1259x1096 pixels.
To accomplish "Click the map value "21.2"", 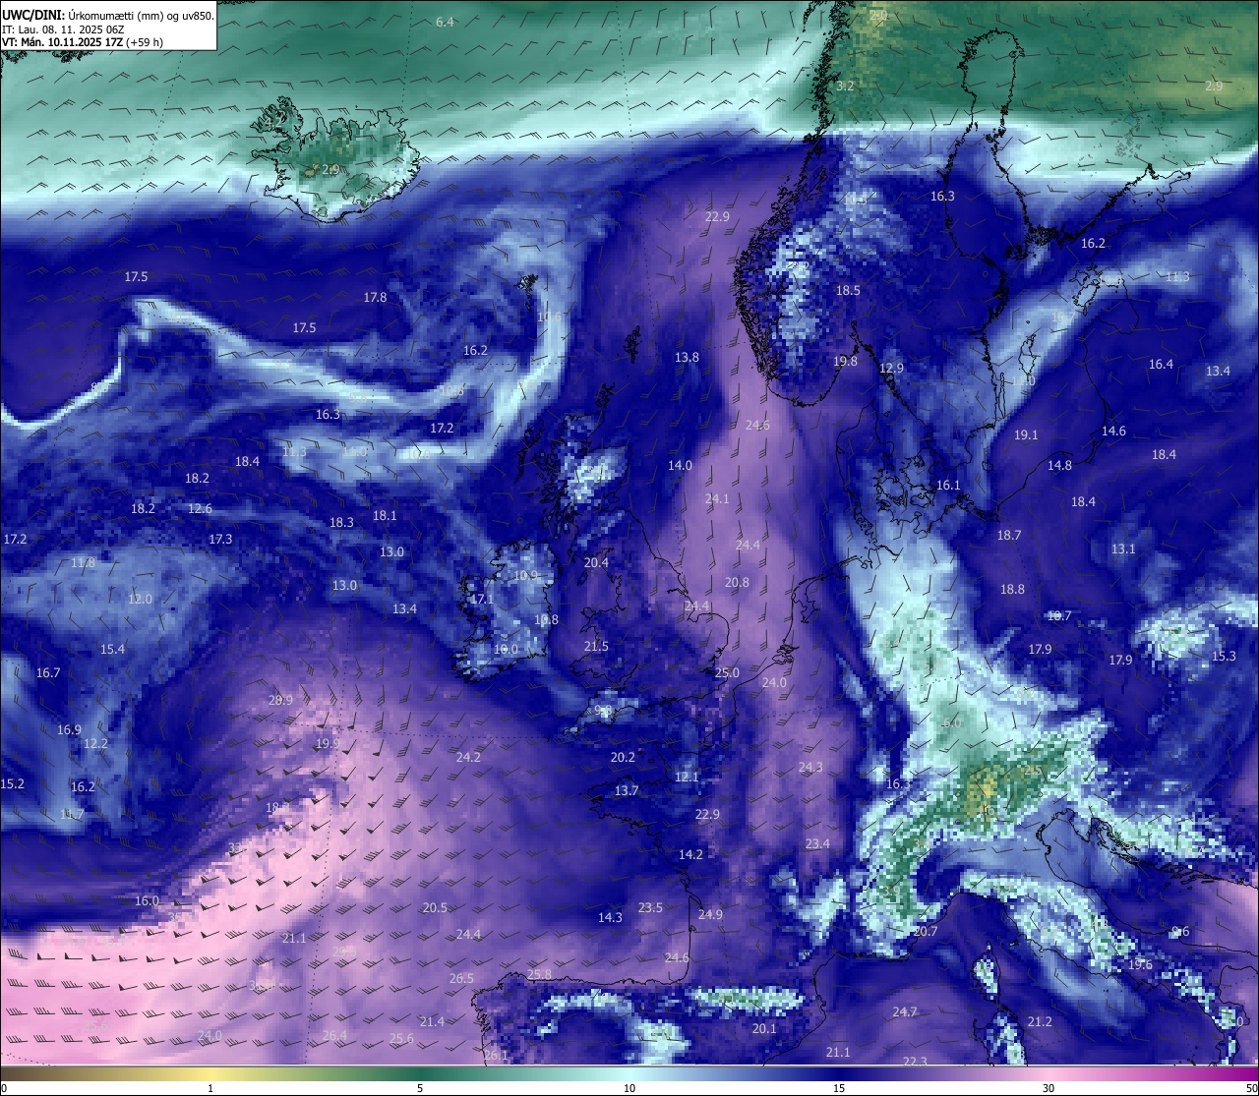I will click(x=1040, y=1021).
